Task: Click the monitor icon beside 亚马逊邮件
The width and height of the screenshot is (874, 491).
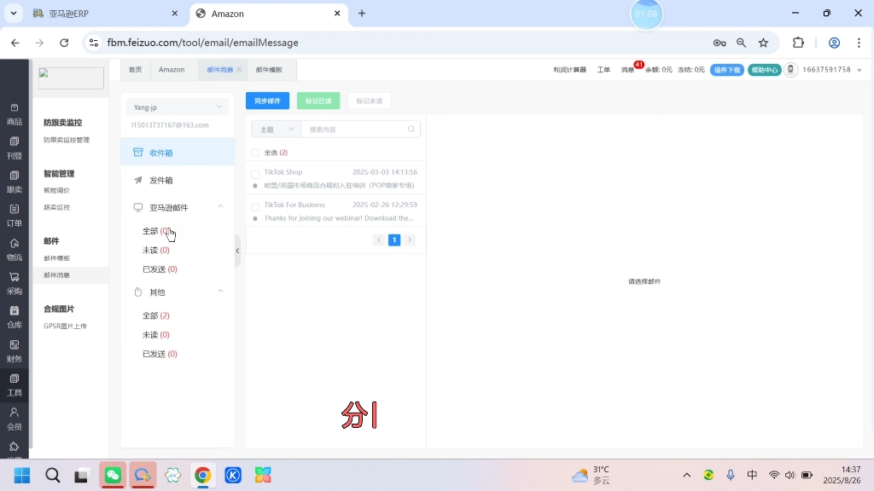Action: tap(137, 207)
